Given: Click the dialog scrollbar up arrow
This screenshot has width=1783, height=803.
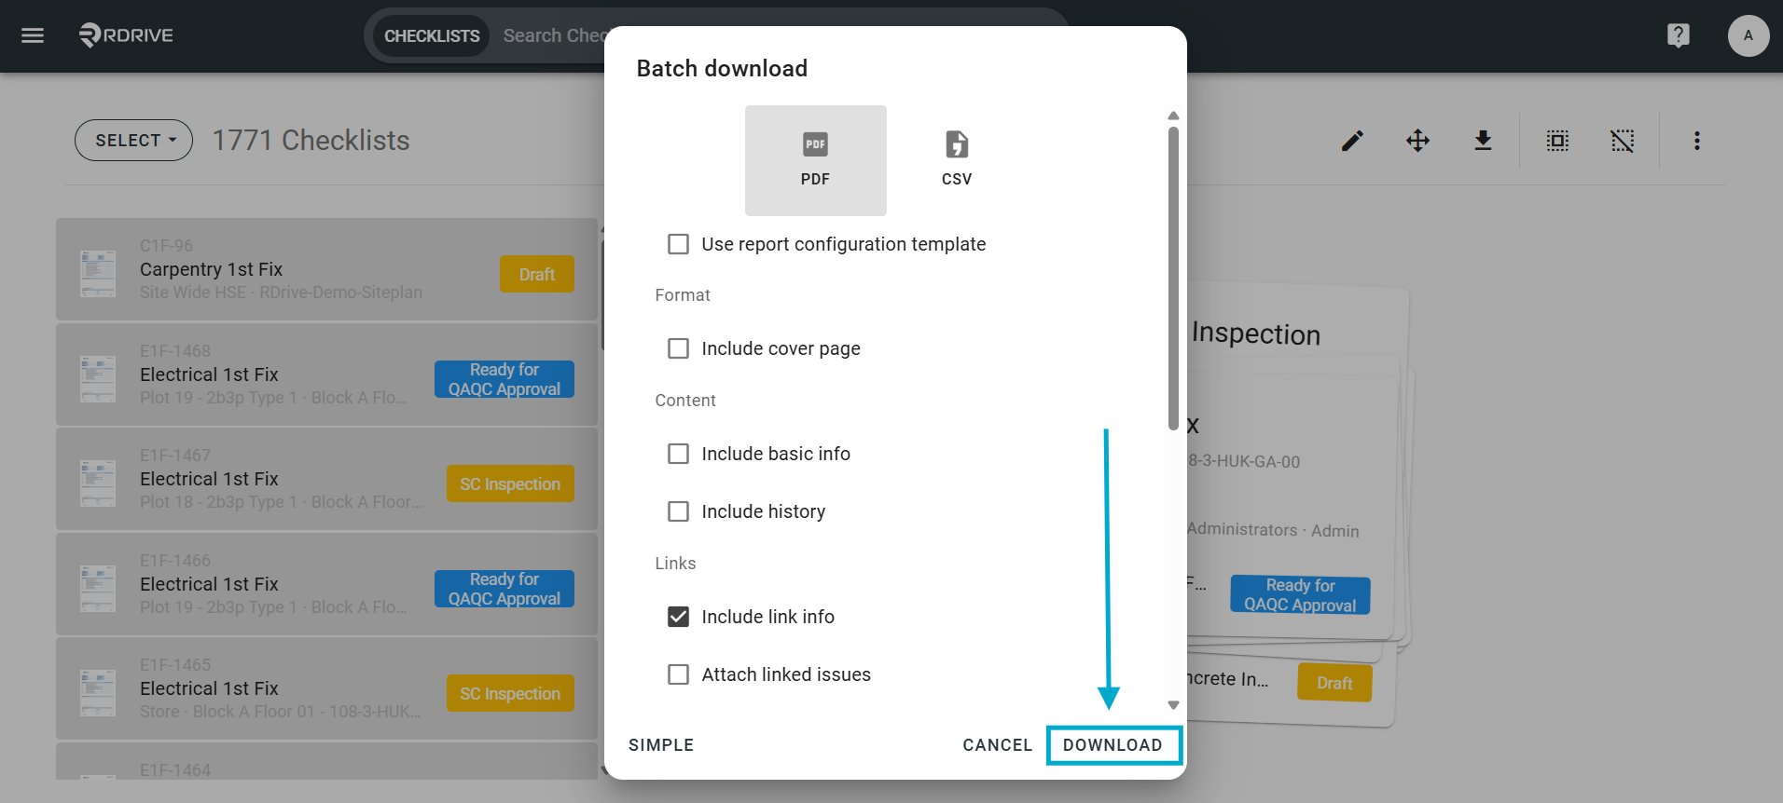Looking at the screenshot, I should coord(1173,116).
